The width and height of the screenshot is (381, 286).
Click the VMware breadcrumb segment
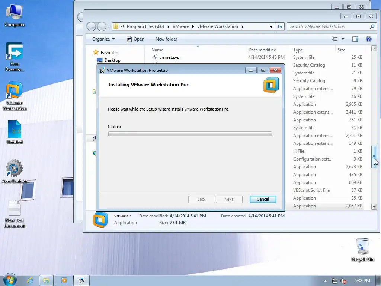pos(180,26)
